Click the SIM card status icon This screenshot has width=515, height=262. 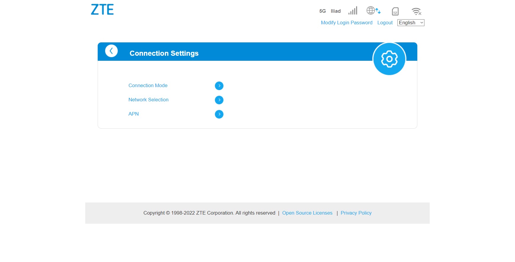[395, 11]
